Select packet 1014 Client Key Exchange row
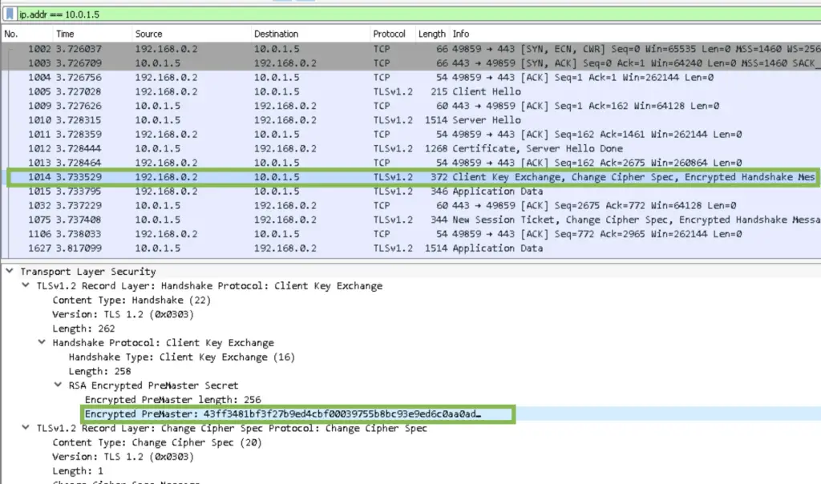Screen dimensions: 821x484 click(411, 177)
